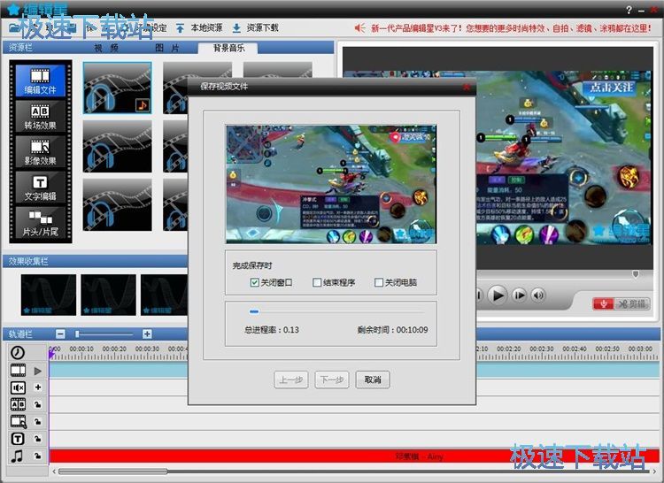
Task: Select the AB transition track icon
Action: click(18, 404)
